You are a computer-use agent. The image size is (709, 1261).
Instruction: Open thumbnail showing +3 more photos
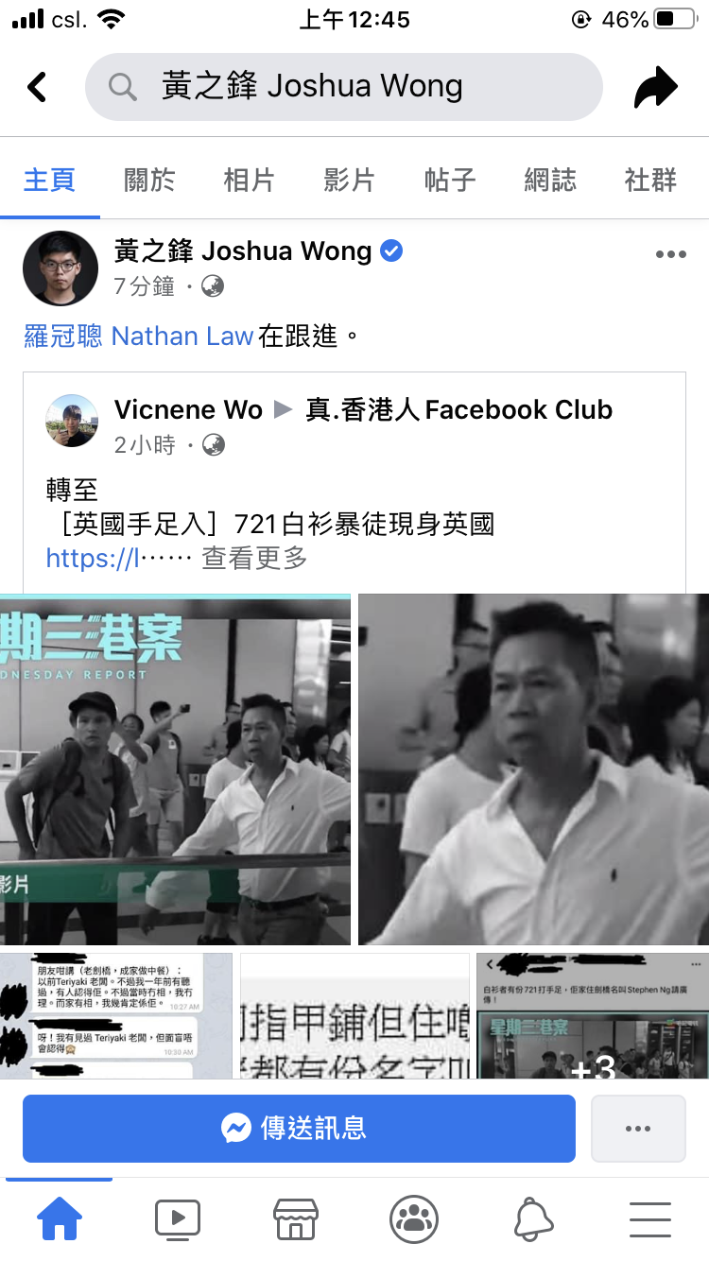[593, 1016]
